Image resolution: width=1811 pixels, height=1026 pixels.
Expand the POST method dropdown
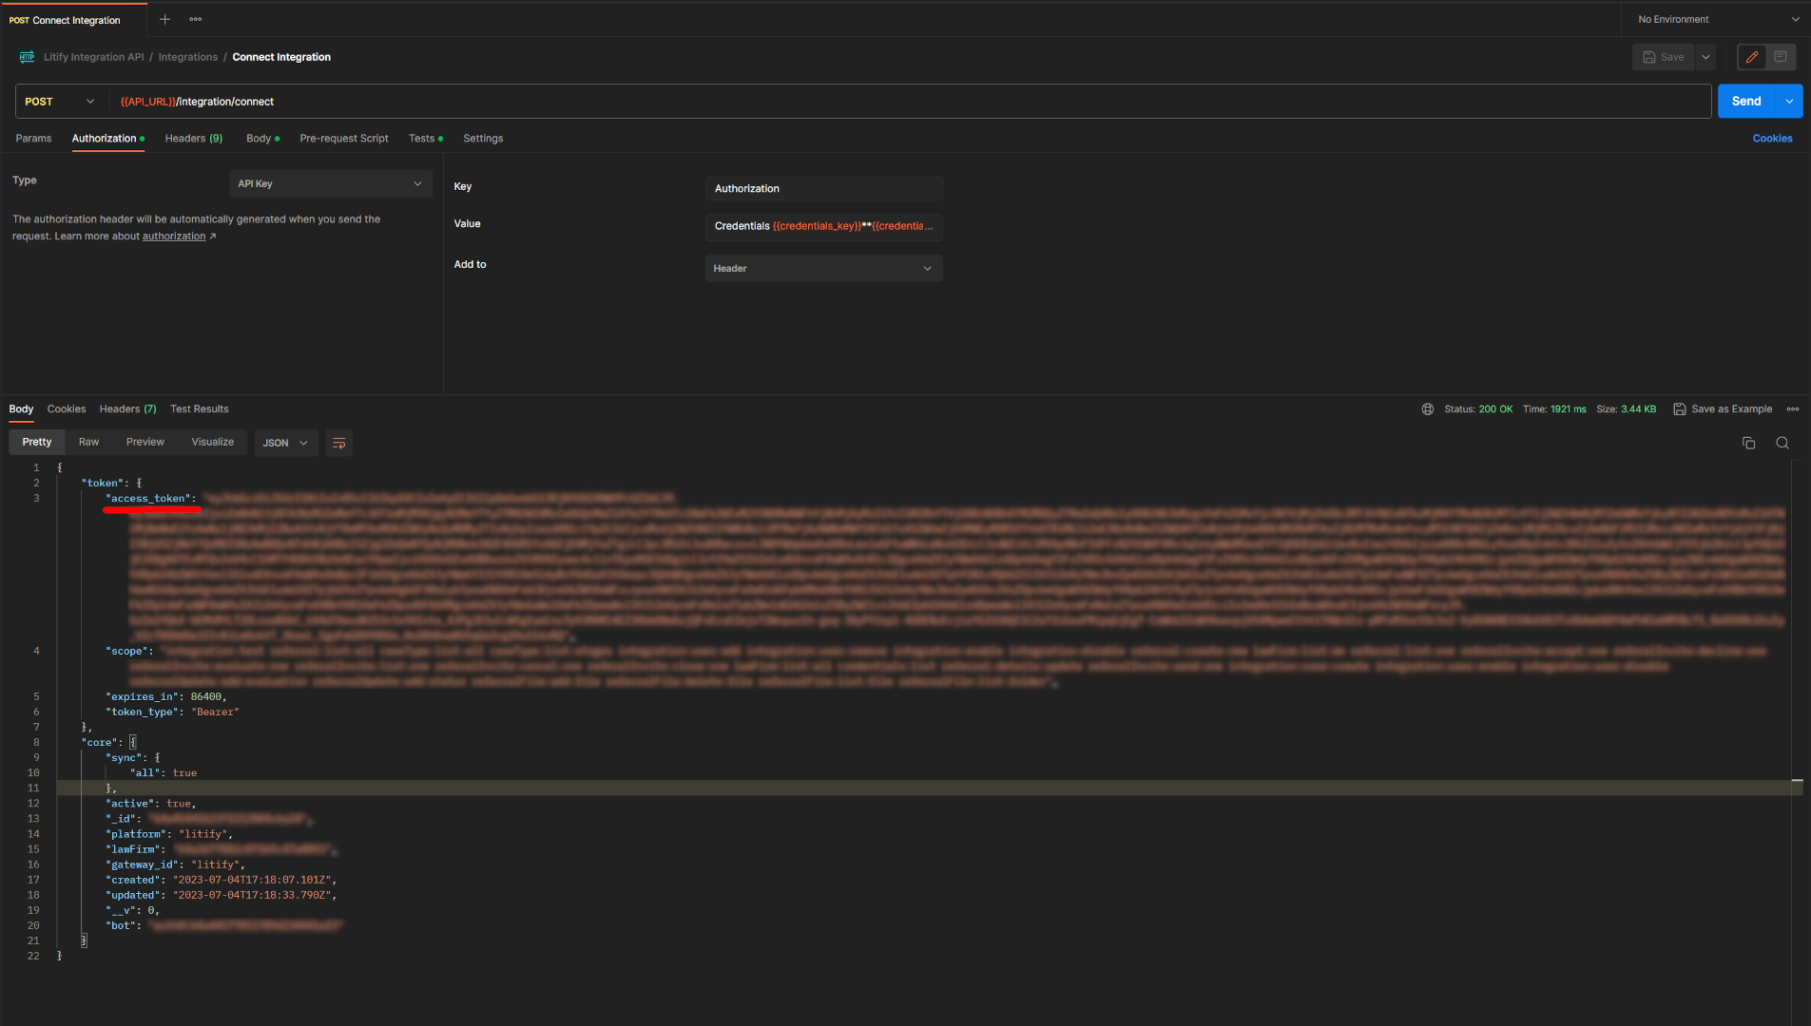tap(60, 102)
